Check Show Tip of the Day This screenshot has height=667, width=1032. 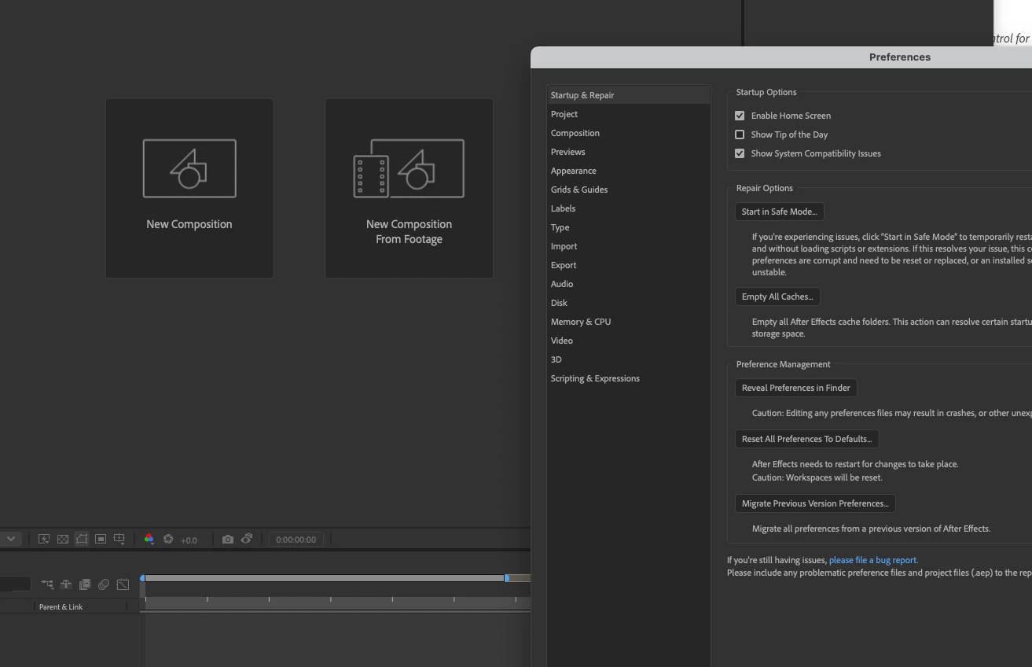[x=740, y=135]
